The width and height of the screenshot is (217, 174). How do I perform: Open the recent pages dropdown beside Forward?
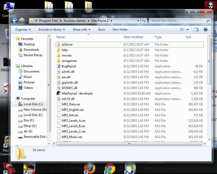[27, 21]
